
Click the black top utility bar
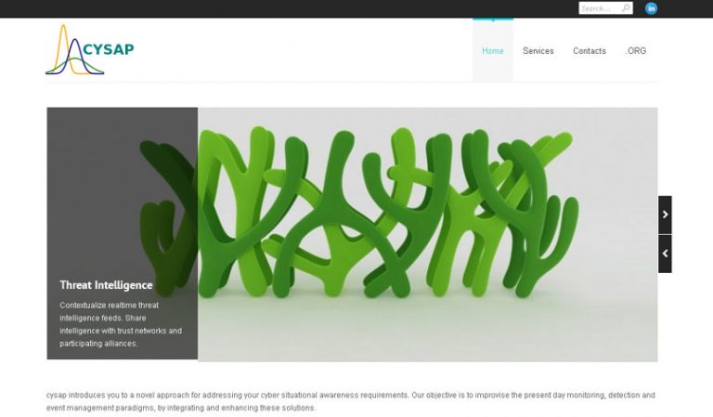click(291, 8)
